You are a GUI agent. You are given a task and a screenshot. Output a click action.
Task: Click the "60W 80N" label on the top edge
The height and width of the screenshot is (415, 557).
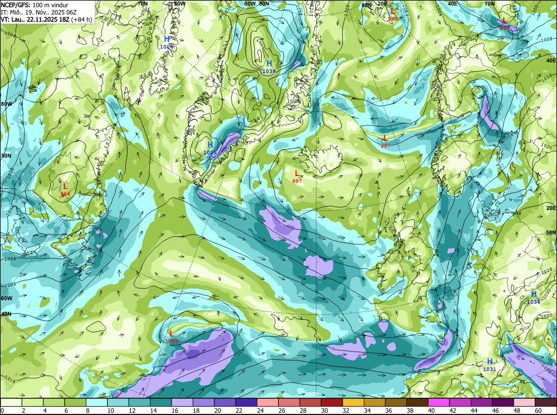click(x=257, y=3)
